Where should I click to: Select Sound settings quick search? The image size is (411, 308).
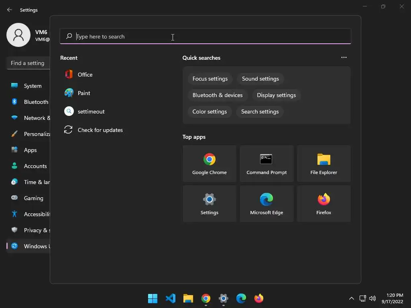click(x=260, y=79)
